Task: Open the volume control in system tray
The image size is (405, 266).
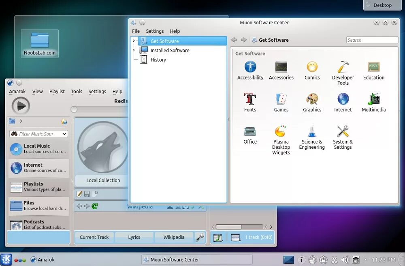Action: tap(345, 260)
